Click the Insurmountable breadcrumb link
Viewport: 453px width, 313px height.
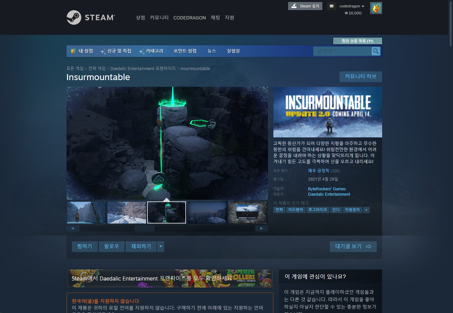click(x=195, y=68)
